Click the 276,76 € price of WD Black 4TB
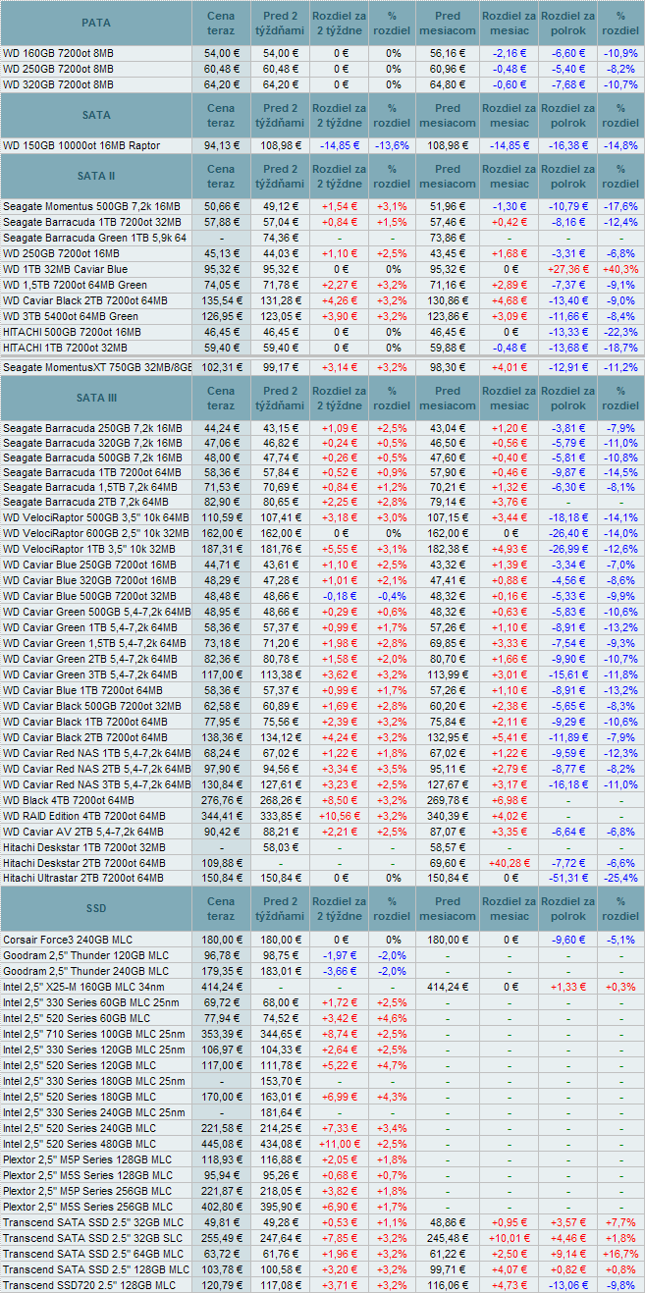 (x=222, y=800)
